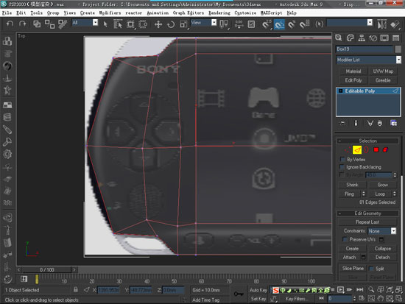Enable the Split checkbox
Viewport: 405px width, 304px height.
click(372, 269)
